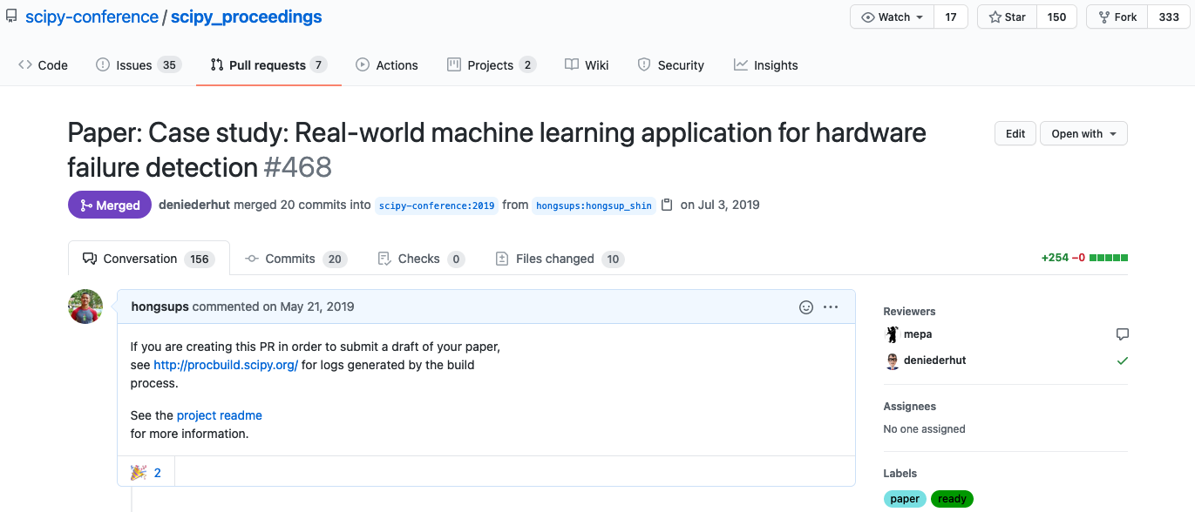Open the project readme link
Image resolution: width=1195 pixels, height=512 pixels.
coord(220,415)
